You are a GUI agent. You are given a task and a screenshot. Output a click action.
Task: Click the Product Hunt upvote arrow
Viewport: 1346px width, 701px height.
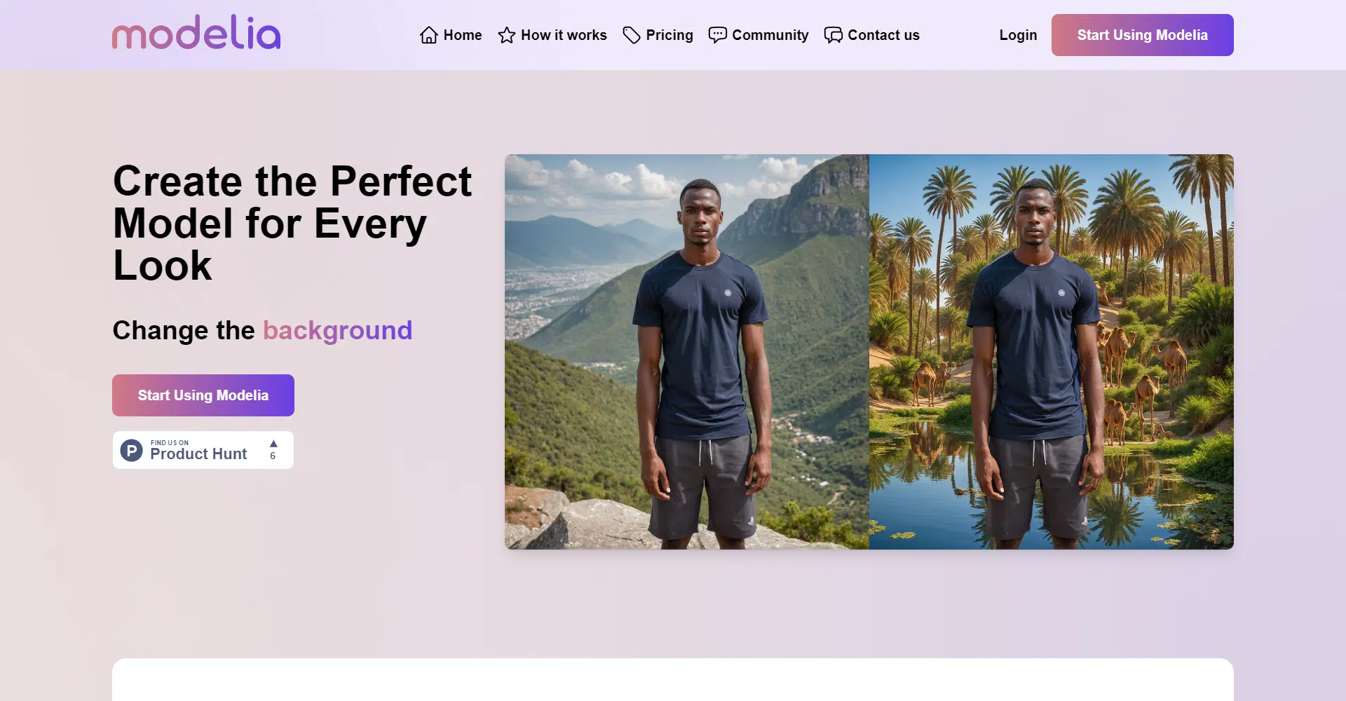pyautogui.click(x=273, y=444)
